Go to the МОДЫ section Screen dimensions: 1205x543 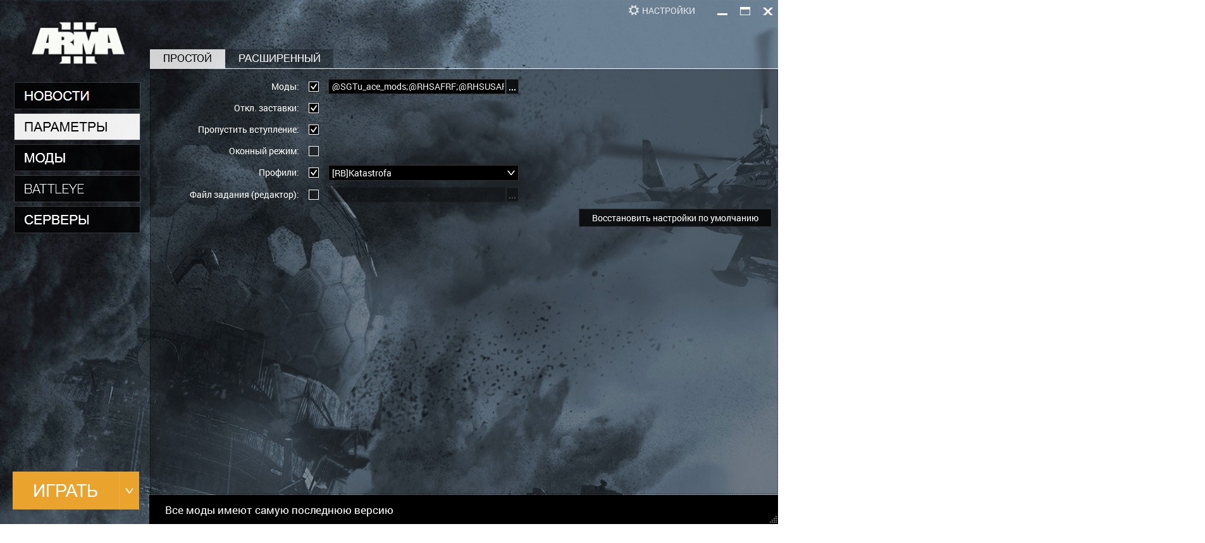point(77,158)
